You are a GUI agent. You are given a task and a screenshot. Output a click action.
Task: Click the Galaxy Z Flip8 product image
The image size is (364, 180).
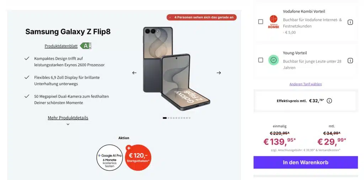(176, 67)
